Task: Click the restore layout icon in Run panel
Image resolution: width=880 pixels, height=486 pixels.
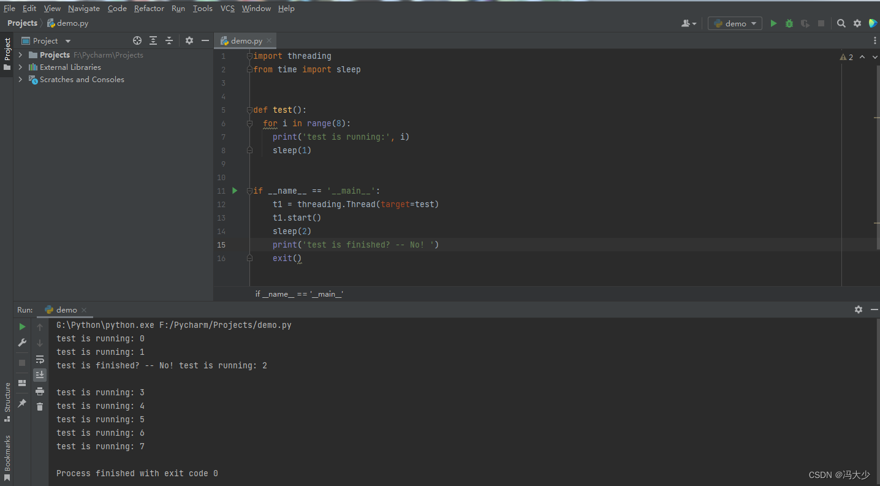Action: point(22,383)
